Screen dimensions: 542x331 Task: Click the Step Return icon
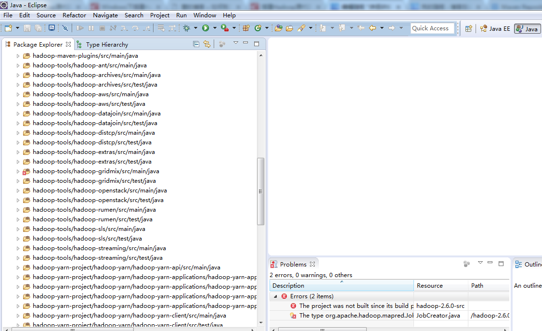[x=146, y=28]
